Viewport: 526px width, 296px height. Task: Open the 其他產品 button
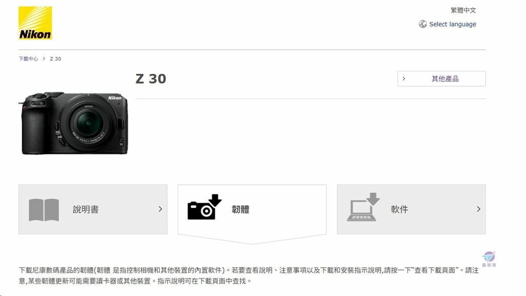coord(441,78)
